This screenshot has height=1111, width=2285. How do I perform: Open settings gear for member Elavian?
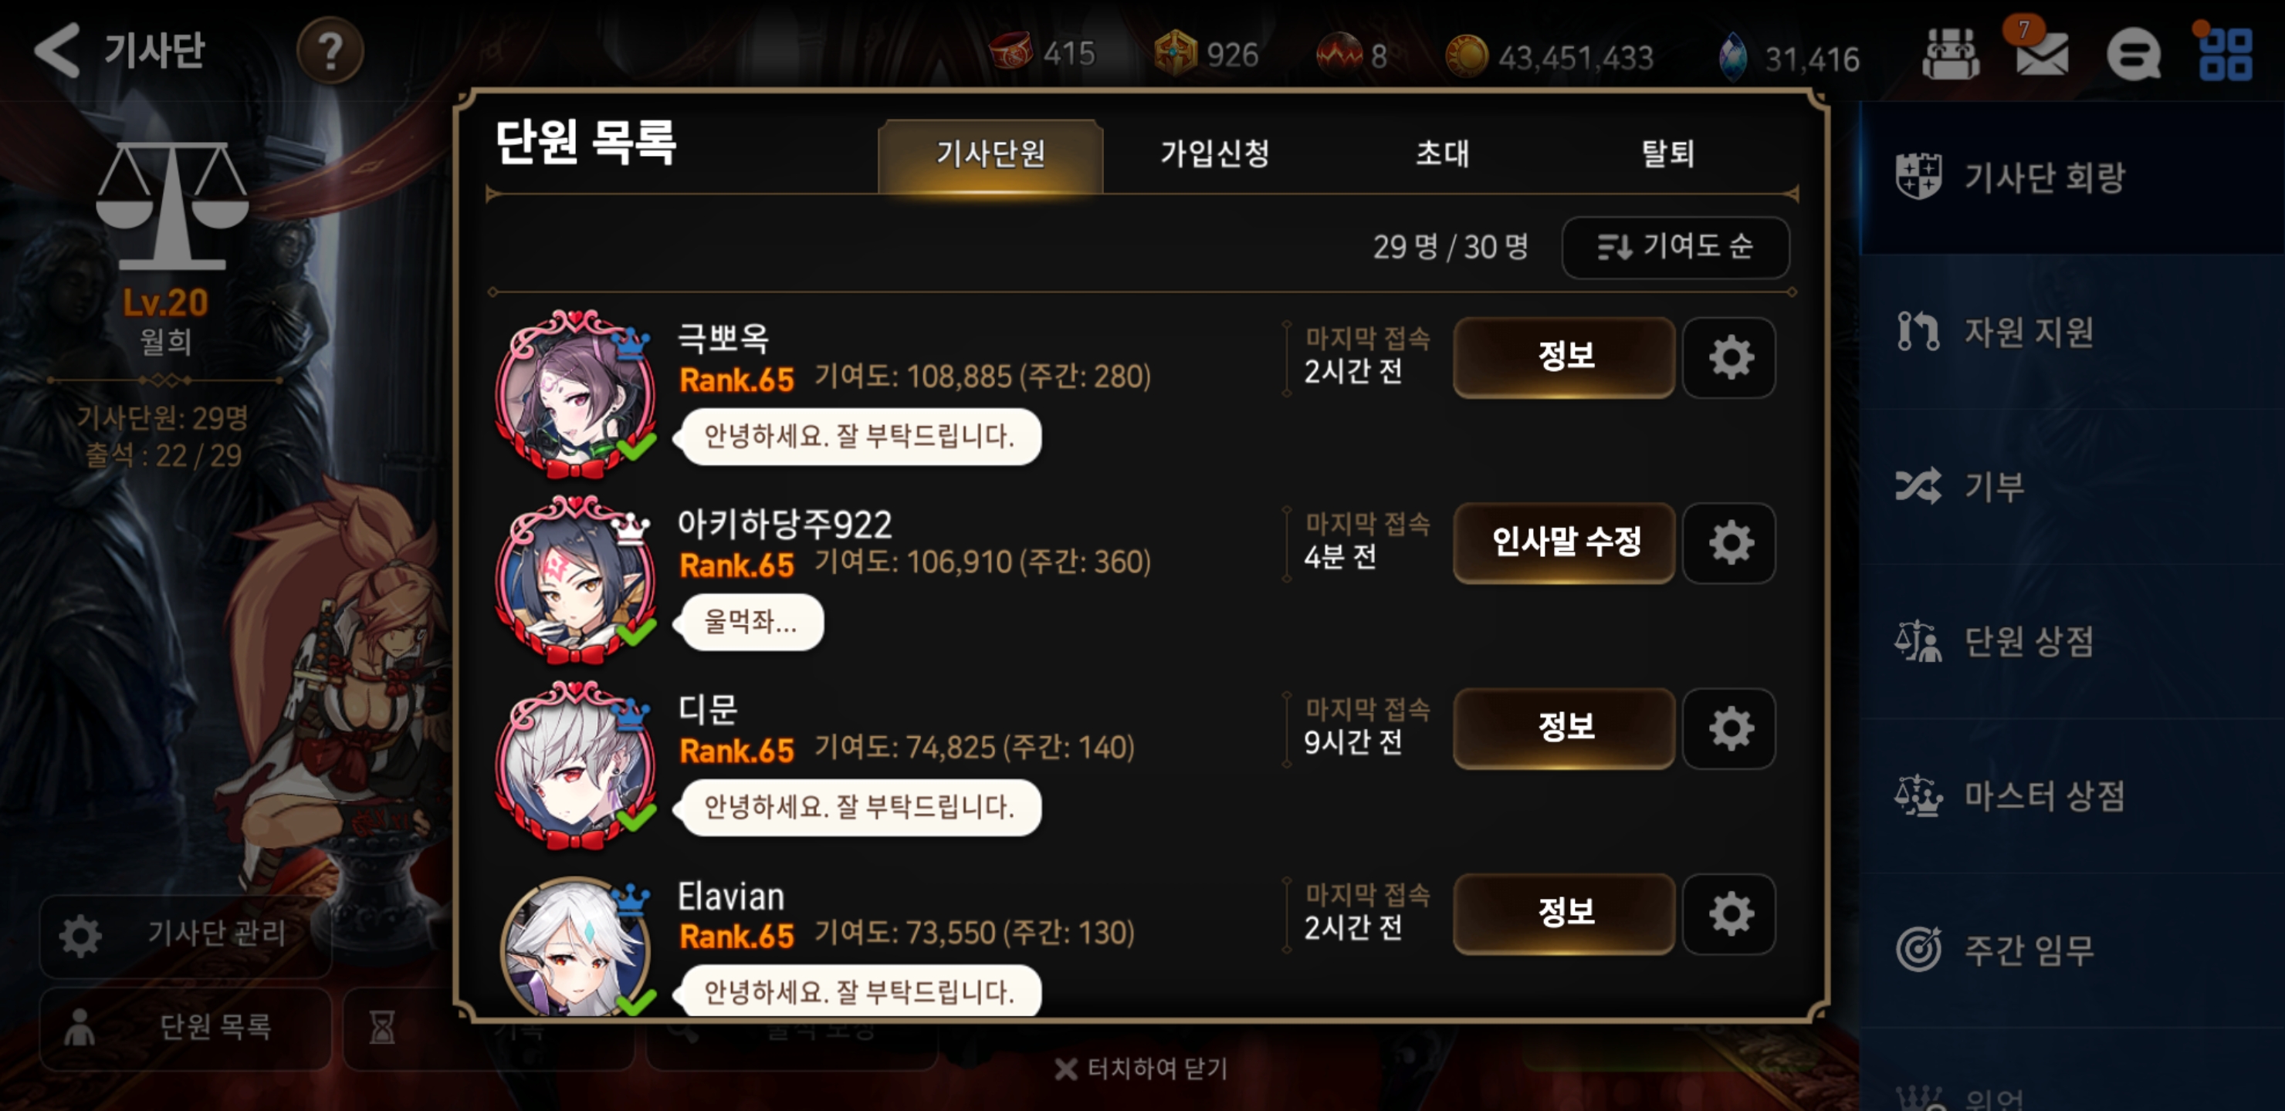[1730, 914]
